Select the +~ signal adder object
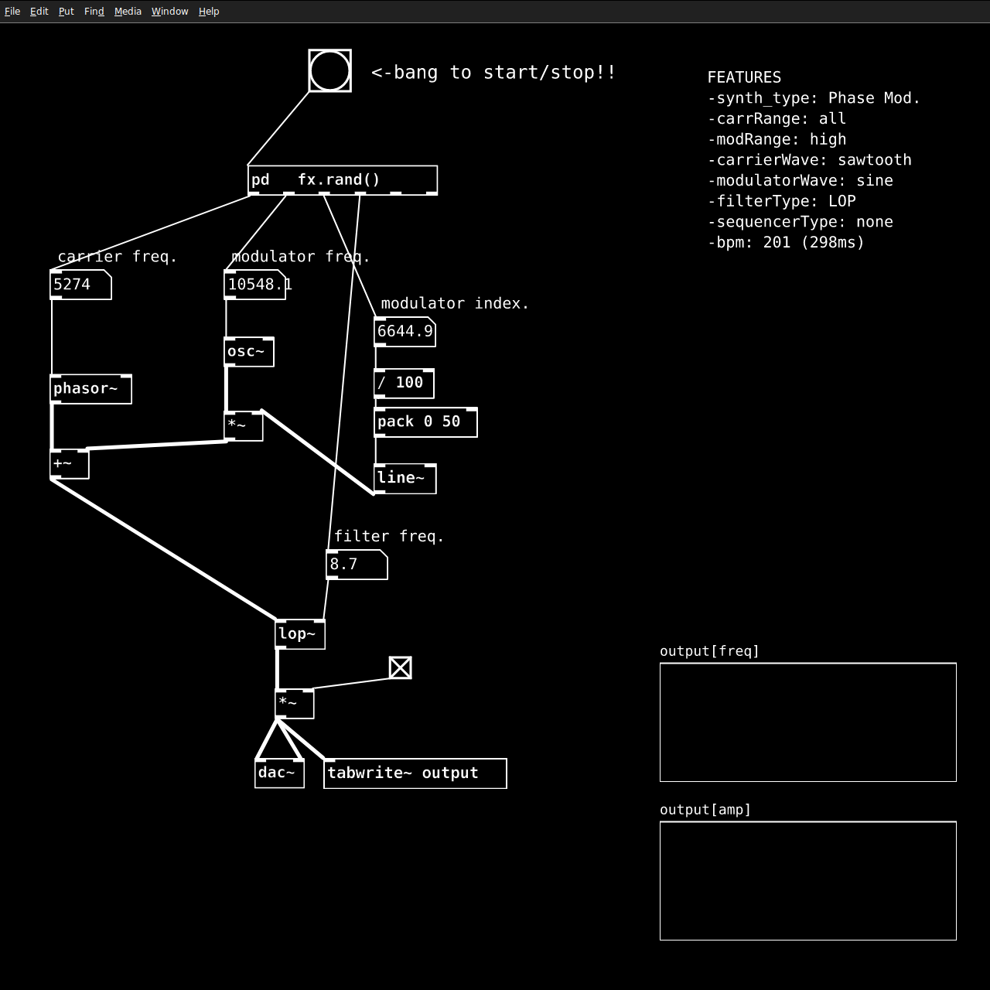Screen dimensions: 990x990 (x=70, y=464)
